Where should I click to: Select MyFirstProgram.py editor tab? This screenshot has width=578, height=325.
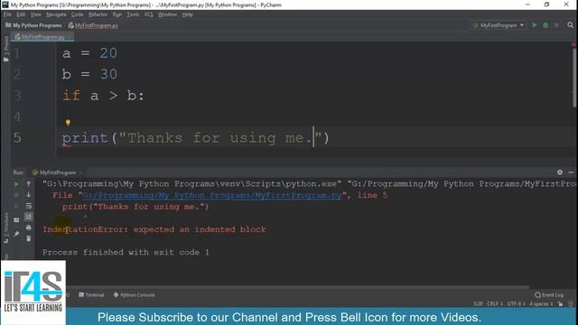(42, 36)
